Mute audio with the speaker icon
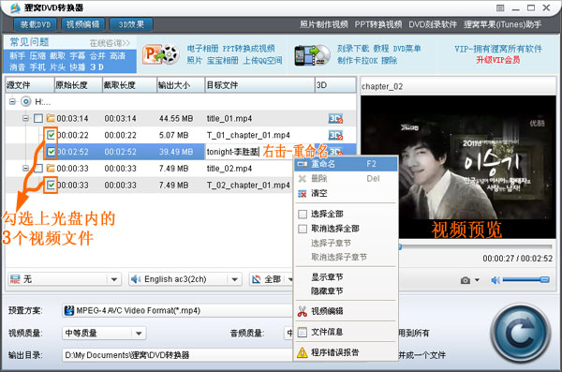Screen dimensions: 562x372 tap(495, 280)
